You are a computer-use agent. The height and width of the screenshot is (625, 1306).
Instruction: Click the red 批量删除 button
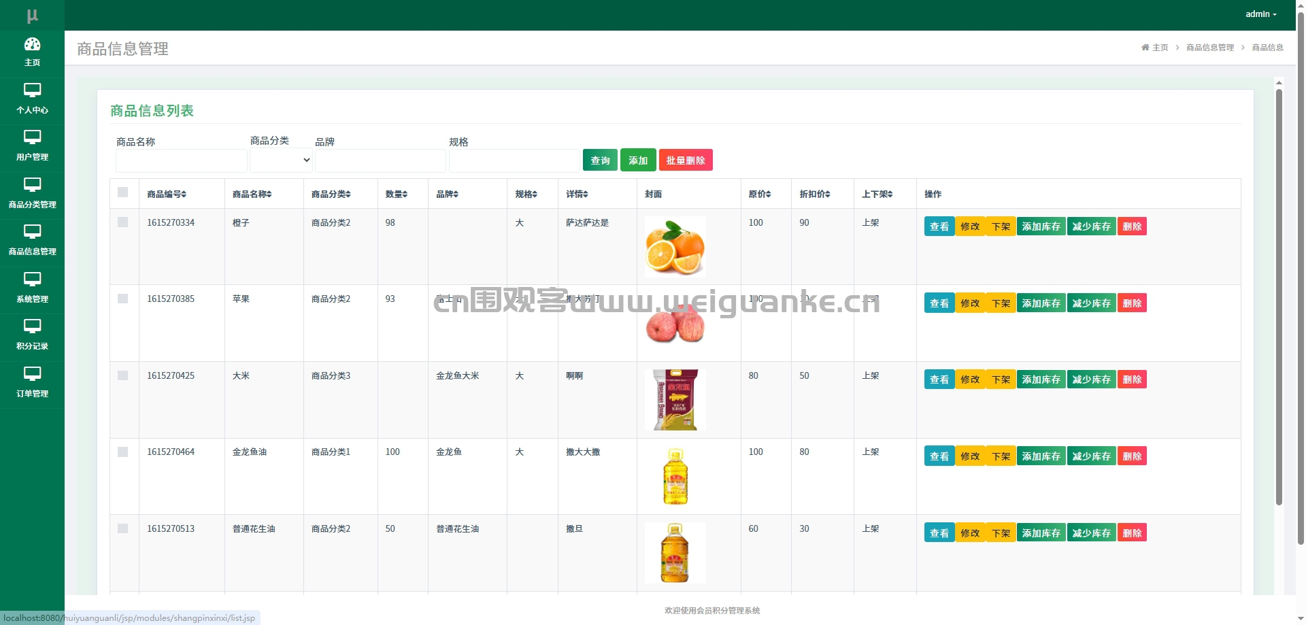point(686,161)
